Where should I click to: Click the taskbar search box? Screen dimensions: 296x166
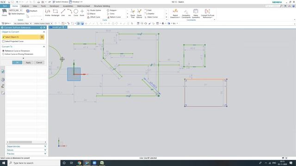(x=34, y=163)
